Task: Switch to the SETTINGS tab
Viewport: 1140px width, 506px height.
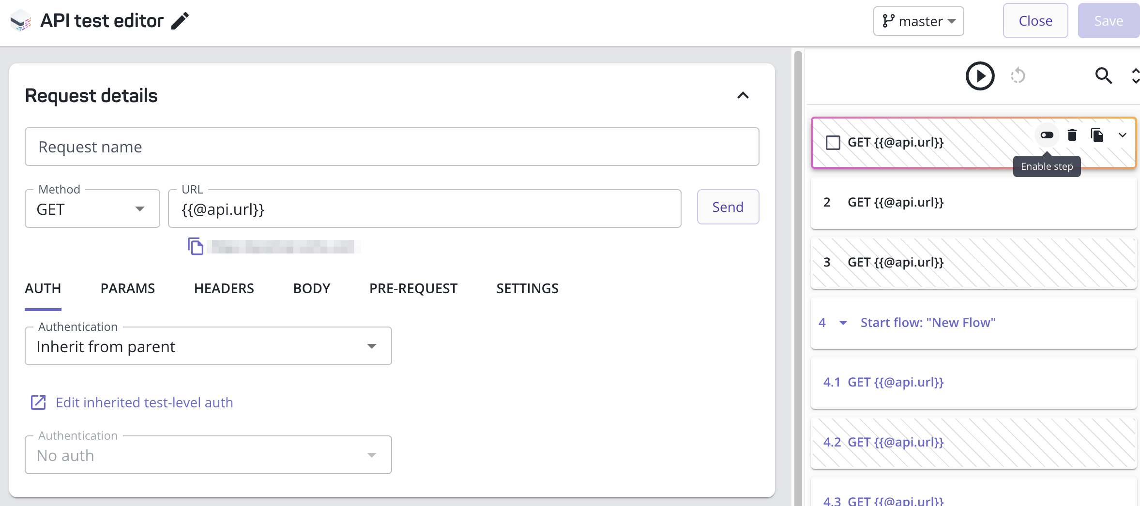Action: pos(528,289)
